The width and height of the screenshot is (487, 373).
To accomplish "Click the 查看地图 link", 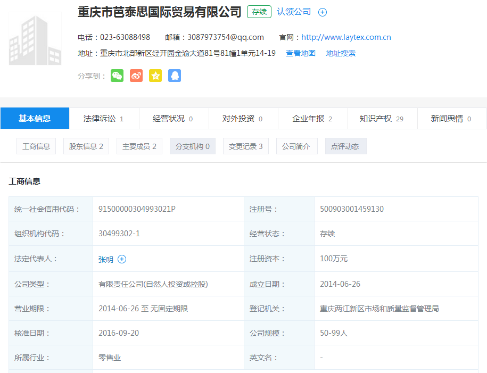I will pyautogui.click(x=300, y=53).
